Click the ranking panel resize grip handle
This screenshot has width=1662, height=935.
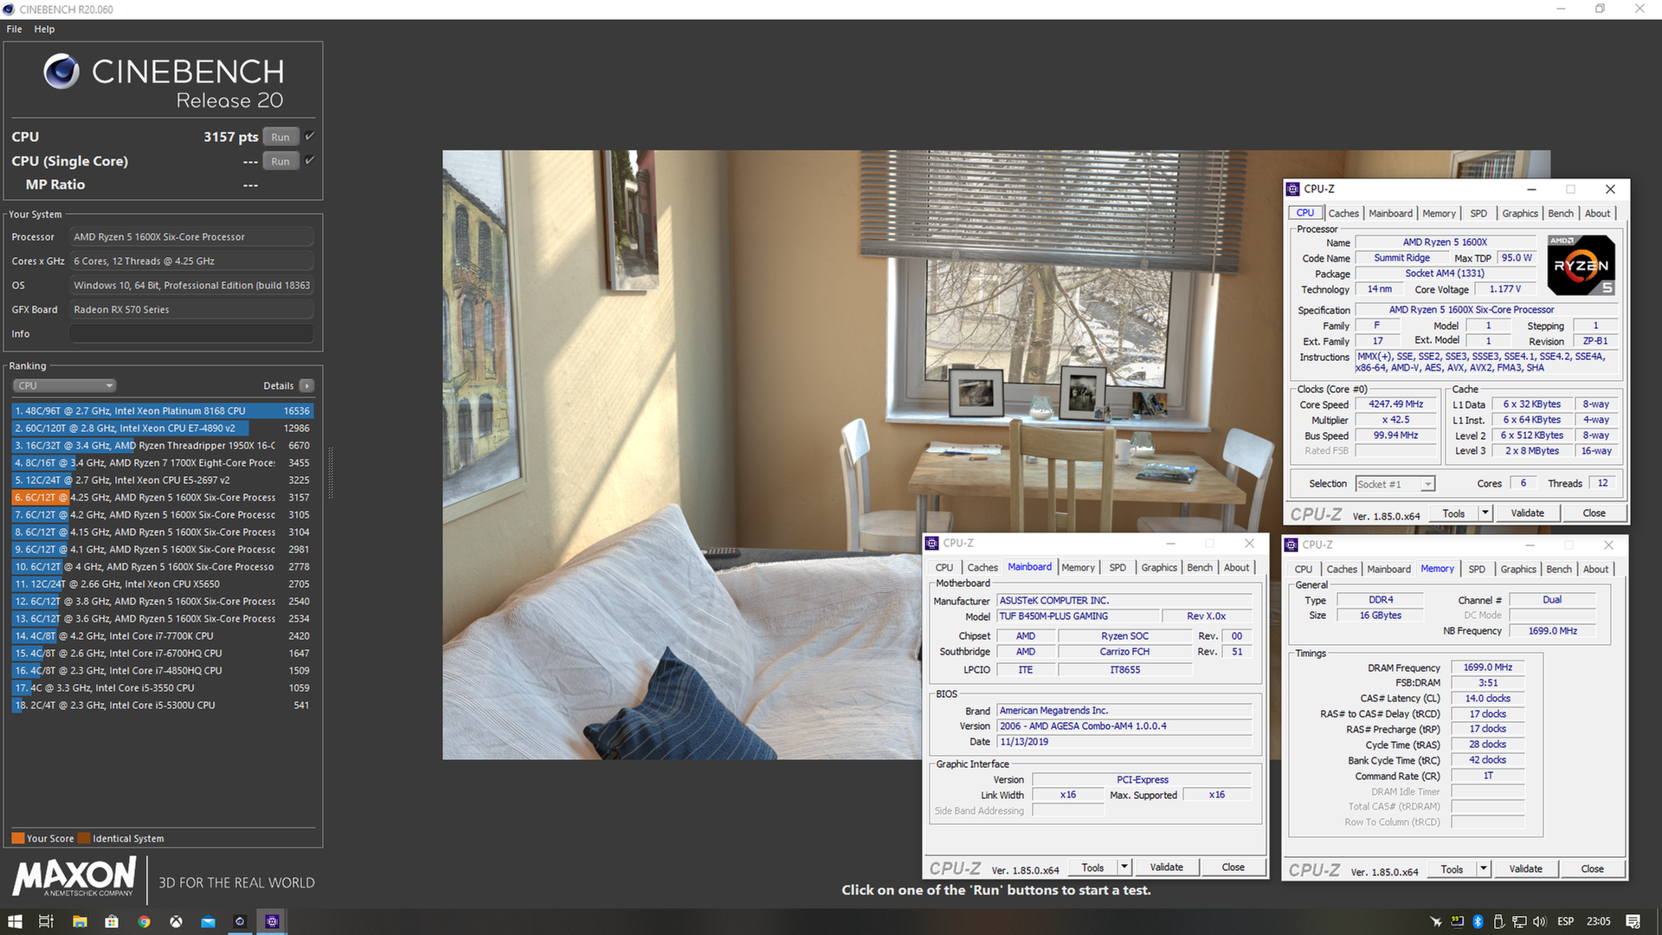click(x=330, y=473)
